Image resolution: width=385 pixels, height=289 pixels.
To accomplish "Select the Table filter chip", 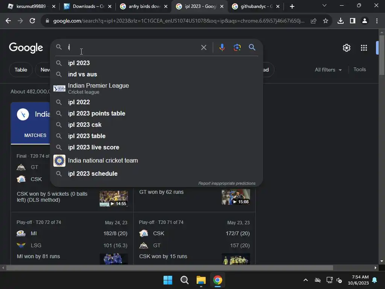I will coord(21,70).
